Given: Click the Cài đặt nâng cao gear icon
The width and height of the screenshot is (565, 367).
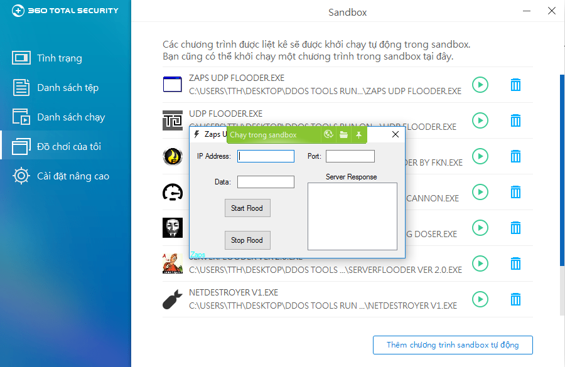Looking at the screenshot, I should tap(21, 176).
